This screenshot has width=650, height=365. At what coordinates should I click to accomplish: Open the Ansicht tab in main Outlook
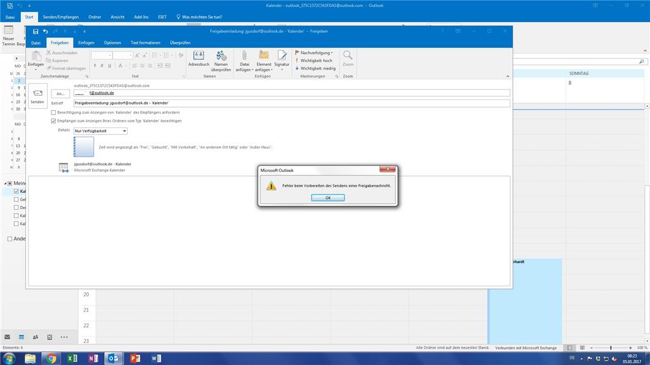tap(117, 17)
